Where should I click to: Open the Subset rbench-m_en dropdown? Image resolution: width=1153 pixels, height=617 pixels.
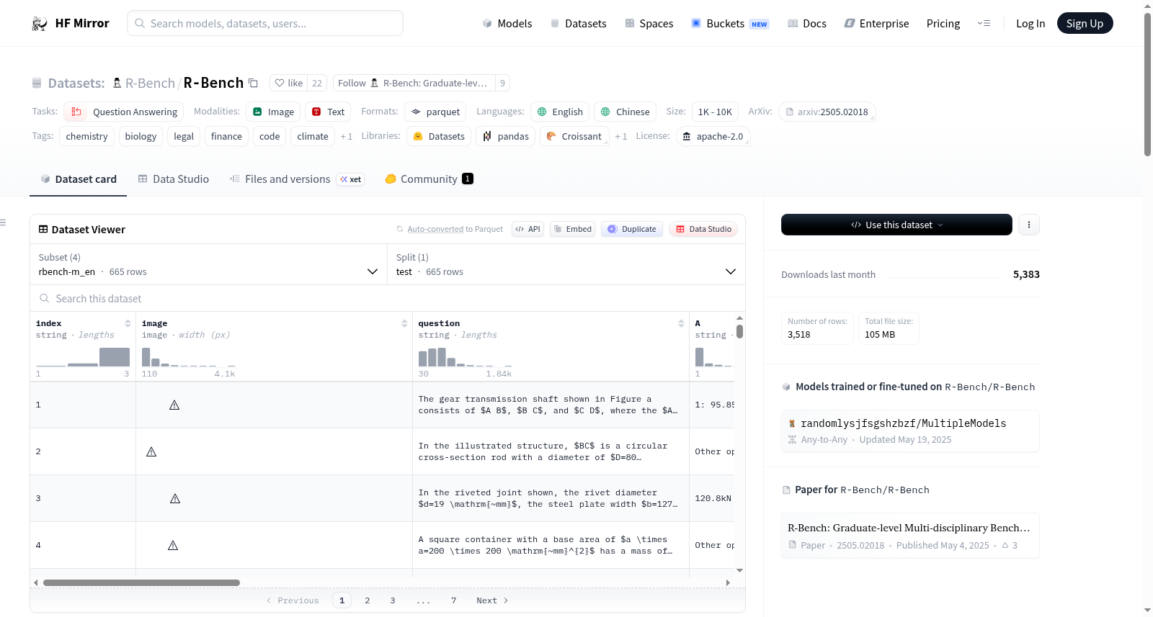[208, 265]
